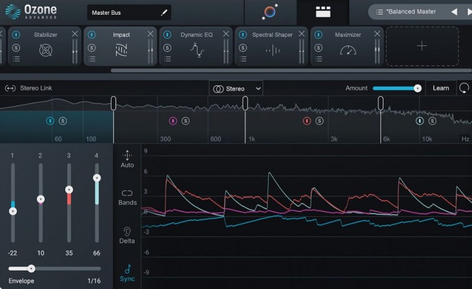Open the Balanced Master preset selector
Screen dimensions: 472x289
coord(411,12)
